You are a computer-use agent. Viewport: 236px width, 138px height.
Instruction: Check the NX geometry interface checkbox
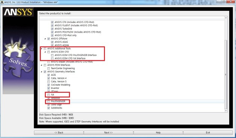(x=49, y=95)
